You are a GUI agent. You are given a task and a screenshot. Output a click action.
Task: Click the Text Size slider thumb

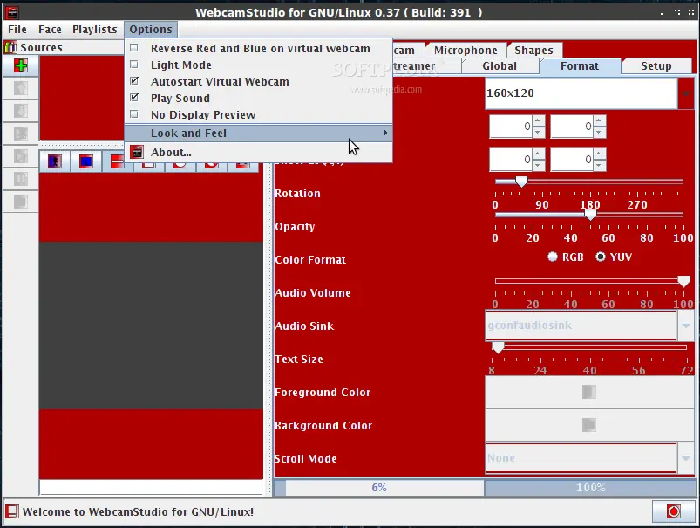pos(498,347)
